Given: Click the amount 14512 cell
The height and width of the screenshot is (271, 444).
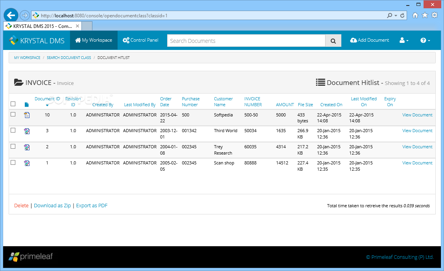Looking at the screenshot, I should [x=282, y=163].
